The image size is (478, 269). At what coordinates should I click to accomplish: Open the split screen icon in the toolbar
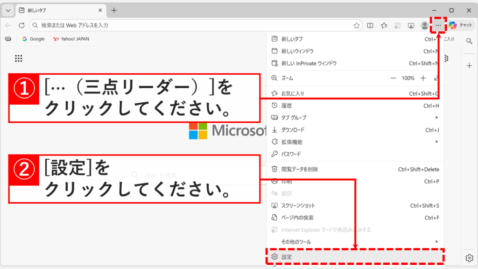[x=370, y=25]
